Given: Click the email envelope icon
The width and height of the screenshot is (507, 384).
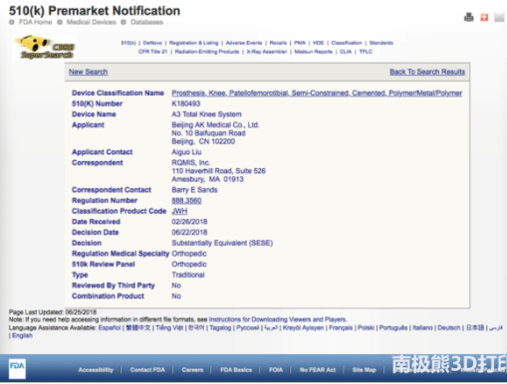Looking at the screenshot, I should coord(499,17).
